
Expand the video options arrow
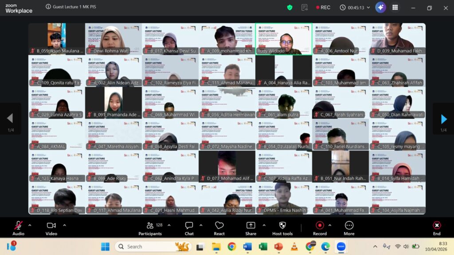pyautogui.click(x=64, y=225)
